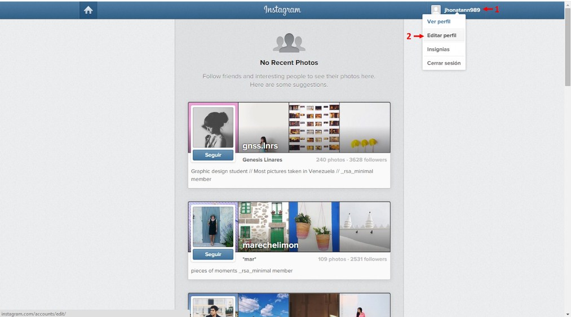The height and width of the screenshot is (317, 571).
Task: Open gnss.lnrs username link
Action: (260, 146)
